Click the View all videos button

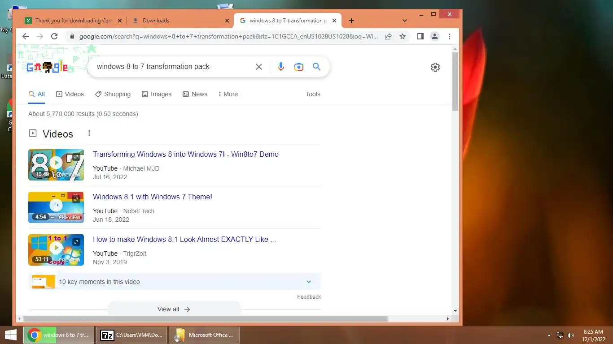[x=174, y=309]
